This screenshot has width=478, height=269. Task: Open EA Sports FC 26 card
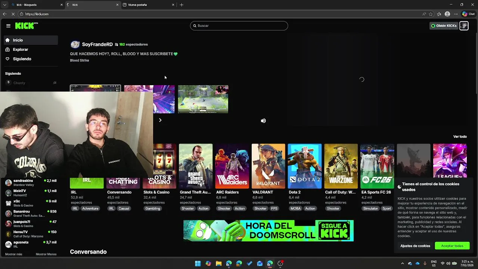[377, 166]
